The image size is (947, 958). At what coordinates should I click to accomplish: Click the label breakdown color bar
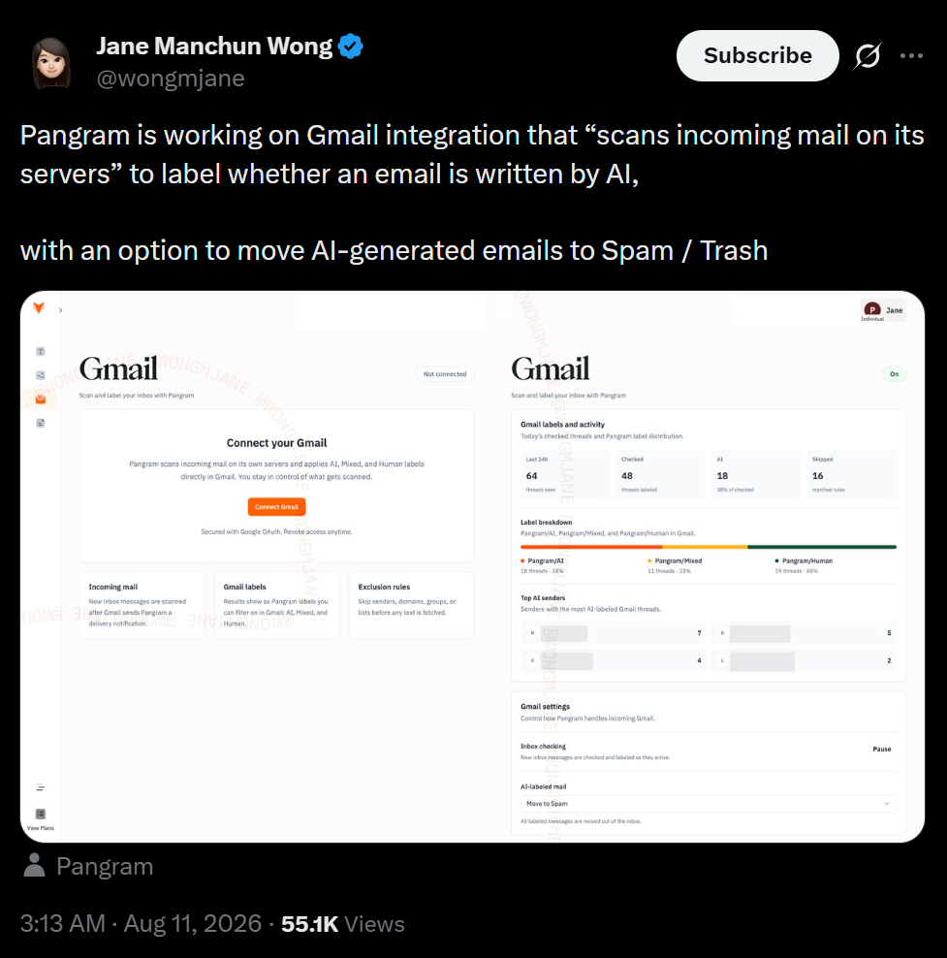click(709, 547)
